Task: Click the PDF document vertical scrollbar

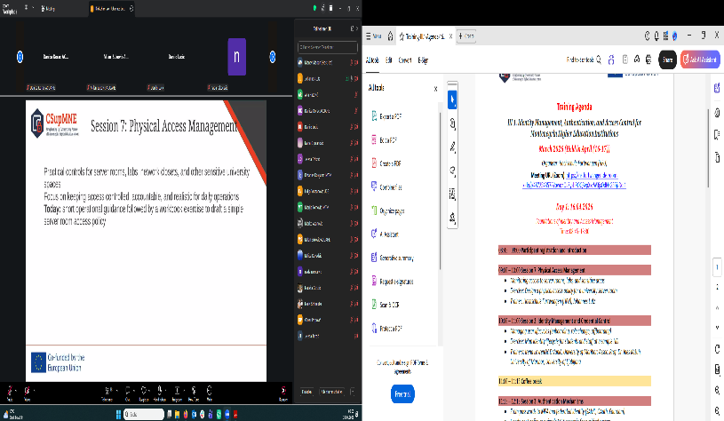Action: [708, 147]
